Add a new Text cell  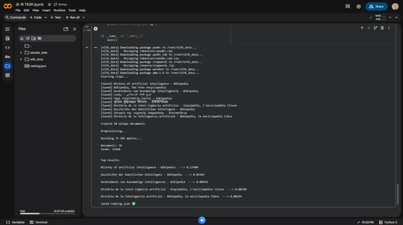pos(56,17)
